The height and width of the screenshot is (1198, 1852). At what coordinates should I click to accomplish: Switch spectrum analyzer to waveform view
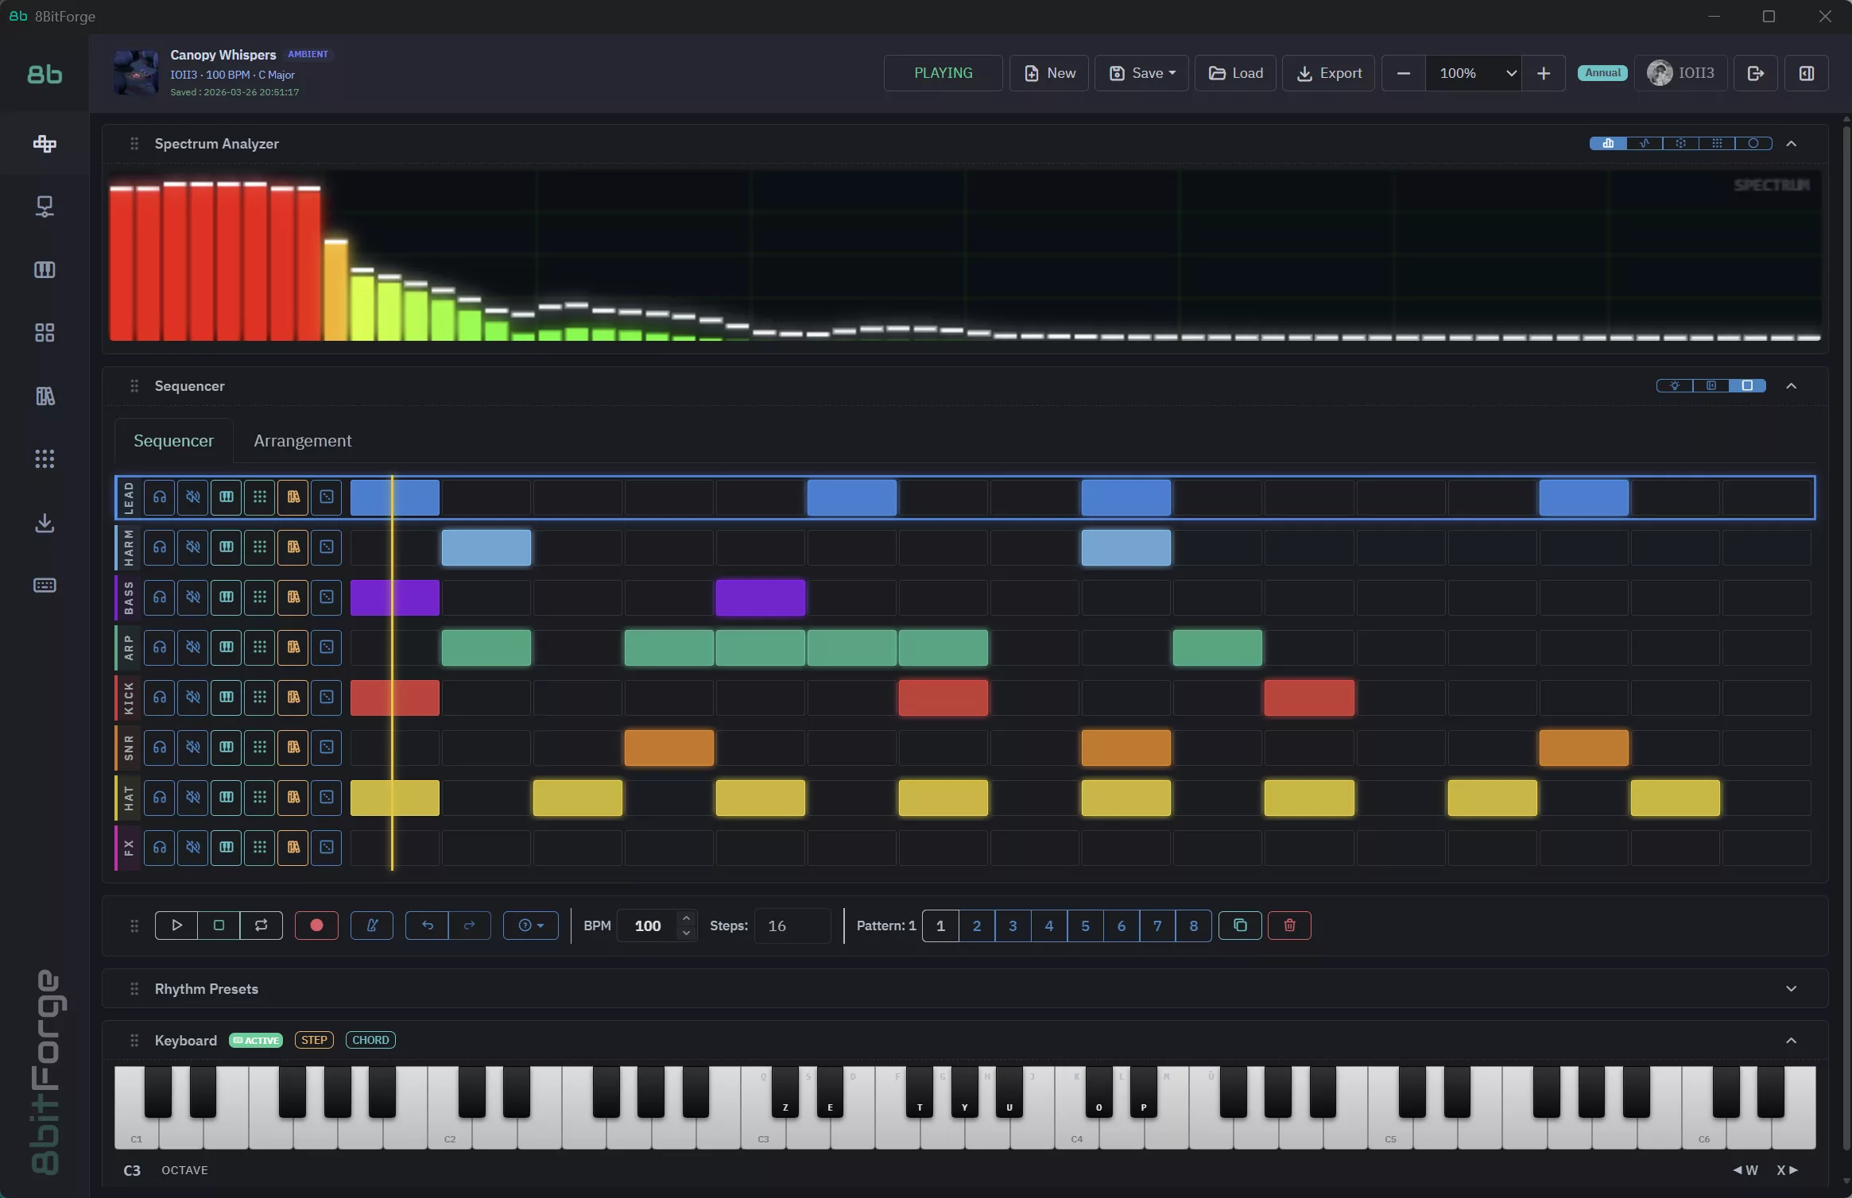pyautogui.click(x=1644, y=144)
